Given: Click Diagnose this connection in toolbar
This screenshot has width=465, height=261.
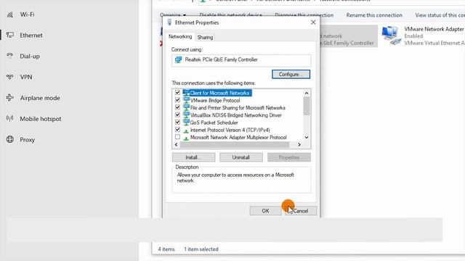Looking at the screenshot, I should coord(304,15).
